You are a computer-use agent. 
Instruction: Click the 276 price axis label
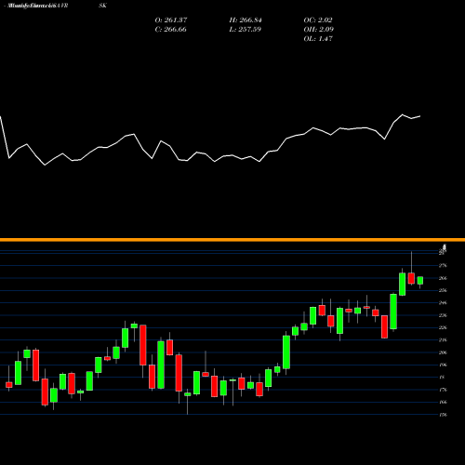click(443, 266)
